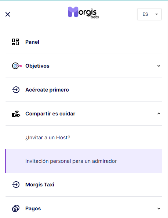The image size is (168, 218).
Task: Open the ES language dropdown
Action: pos(149,14)
